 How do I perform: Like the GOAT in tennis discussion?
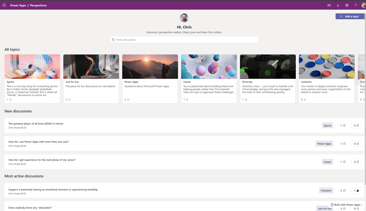(x=356, y=126)
